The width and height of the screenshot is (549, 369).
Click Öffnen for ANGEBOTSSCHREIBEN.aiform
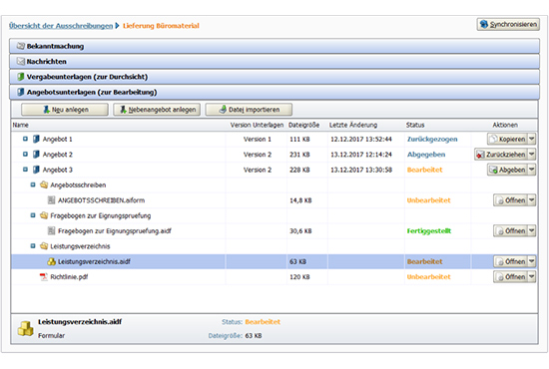coord(510,200)
